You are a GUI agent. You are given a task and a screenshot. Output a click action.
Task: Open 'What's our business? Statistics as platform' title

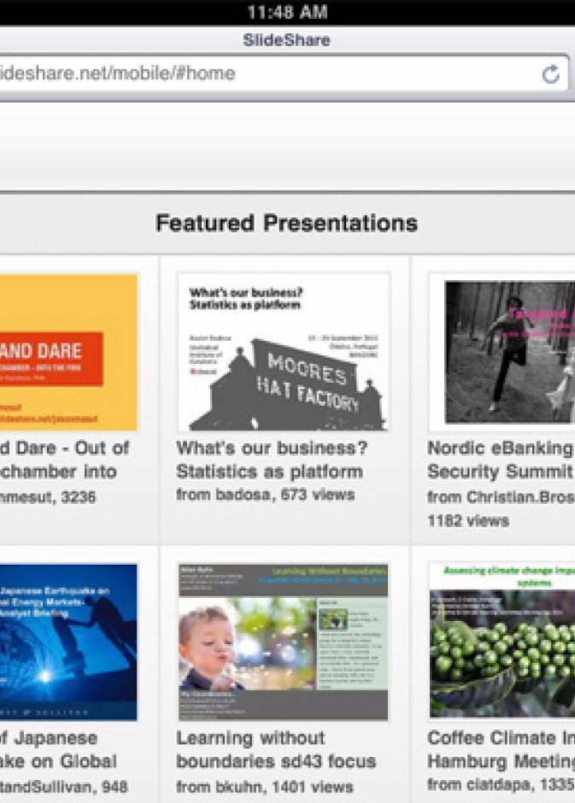(272, 460)
